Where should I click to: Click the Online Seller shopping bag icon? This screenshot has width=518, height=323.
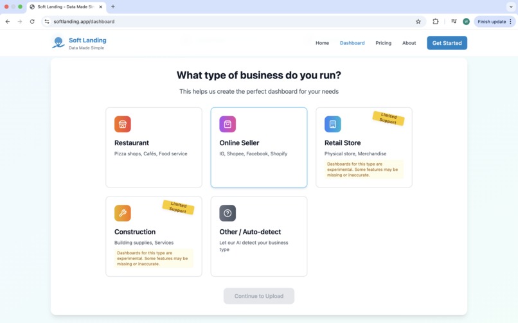pos(228,124)
